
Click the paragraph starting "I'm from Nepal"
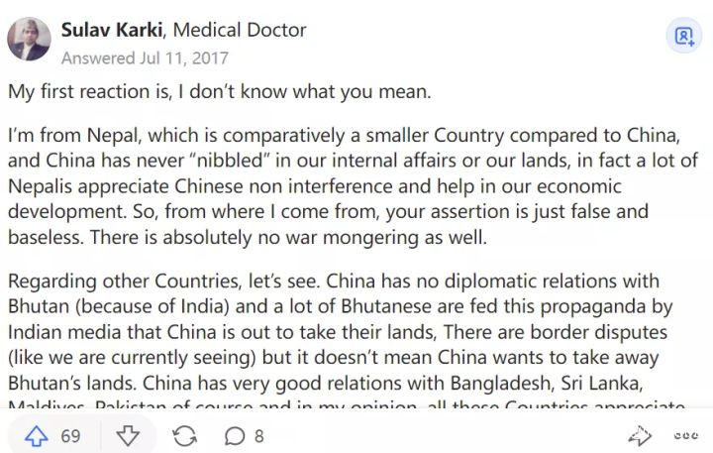[x=347, y=186]
